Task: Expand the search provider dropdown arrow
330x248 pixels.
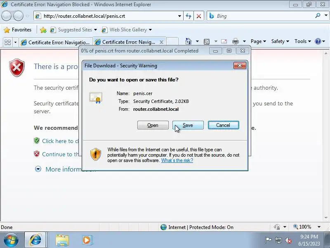Action: point(326,16)
